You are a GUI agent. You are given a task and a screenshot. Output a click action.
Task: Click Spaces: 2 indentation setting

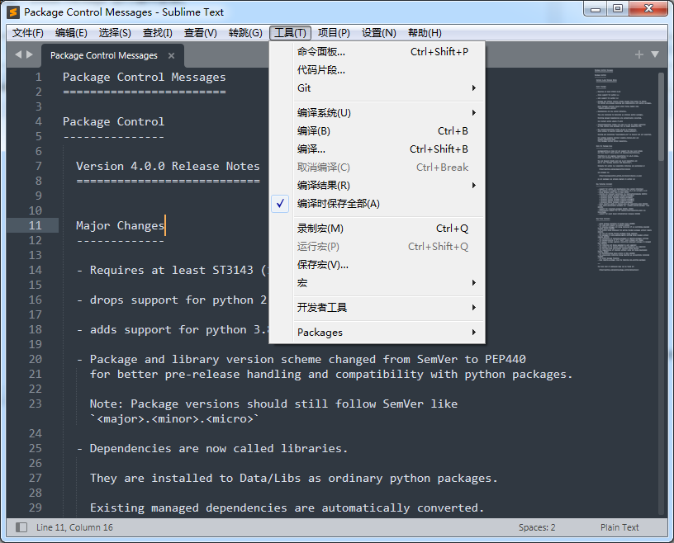(536, 526)
